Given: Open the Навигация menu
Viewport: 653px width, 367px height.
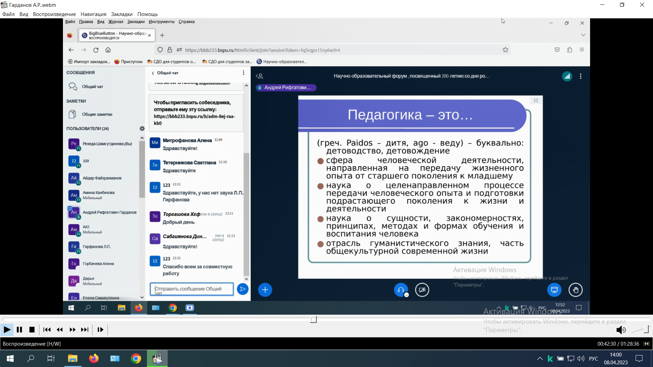Looking at the screenshot, I should click(93, 14).
